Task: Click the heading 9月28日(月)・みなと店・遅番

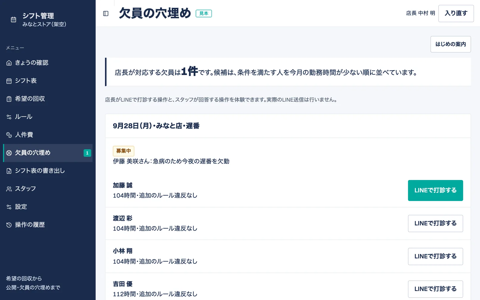Action: pos(156,126)
